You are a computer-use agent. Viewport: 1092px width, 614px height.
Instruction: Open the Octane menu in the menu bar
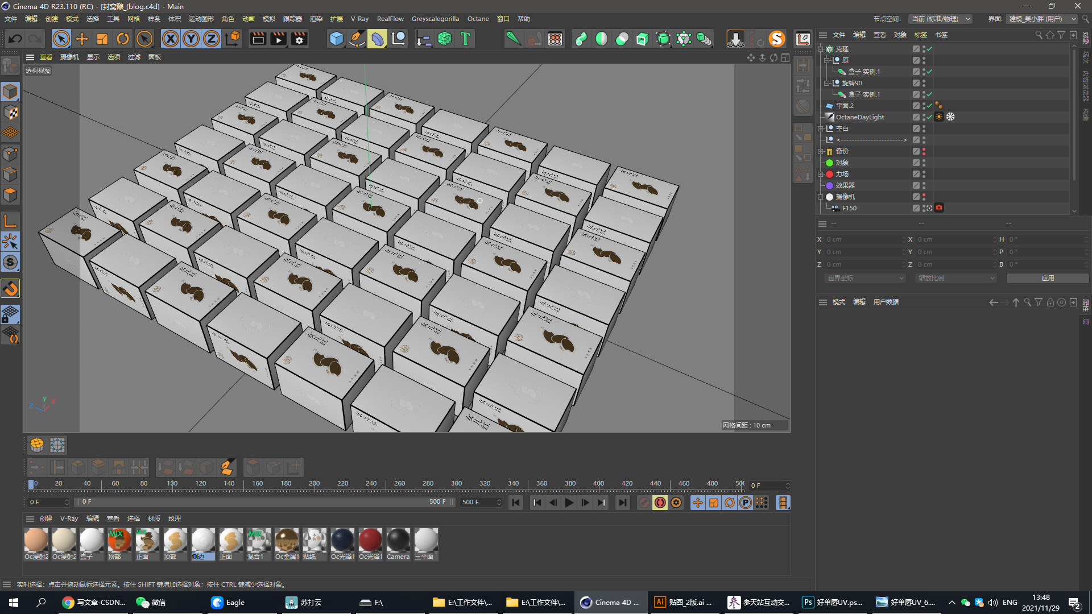(x=478, y=19)
